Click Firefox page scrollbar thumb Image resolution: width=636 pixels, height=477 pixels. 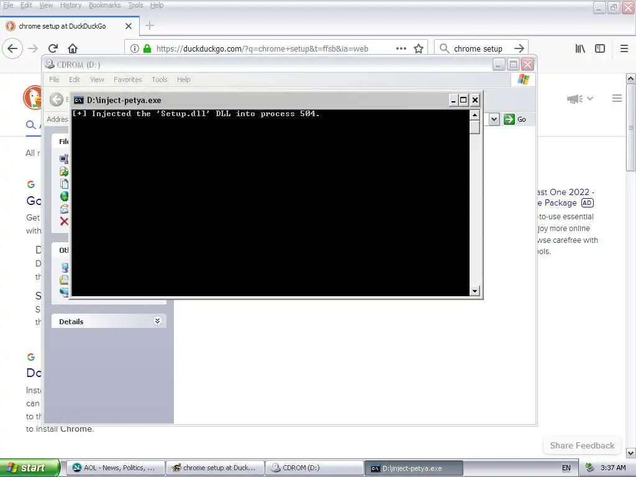631,128
